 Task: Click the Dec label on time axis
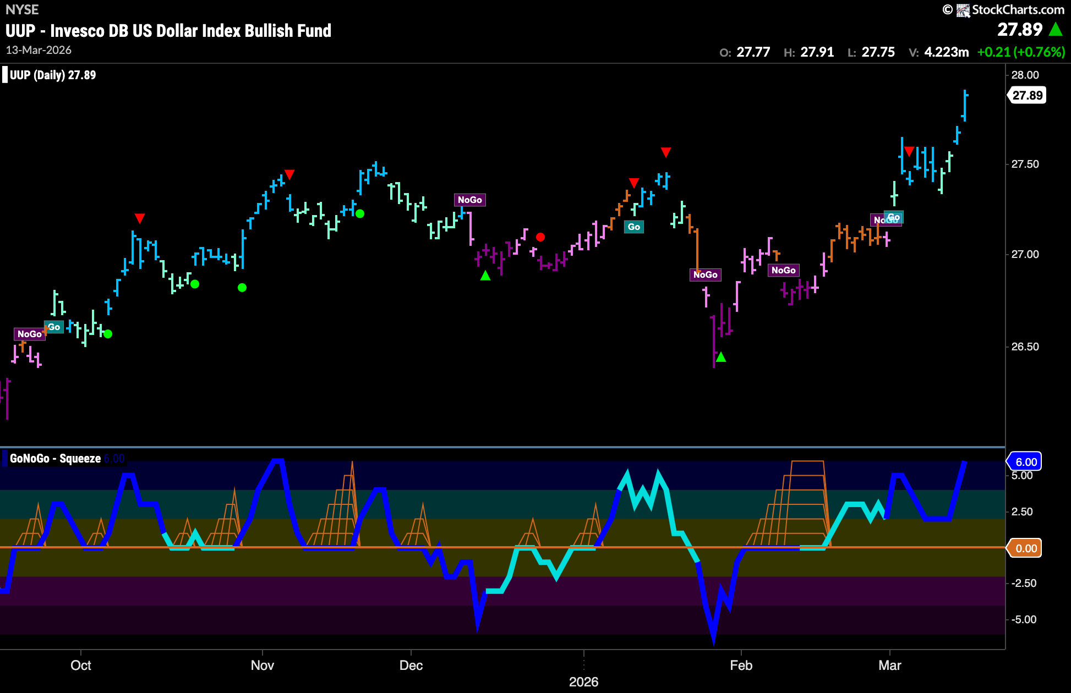(x=411, y=665)
